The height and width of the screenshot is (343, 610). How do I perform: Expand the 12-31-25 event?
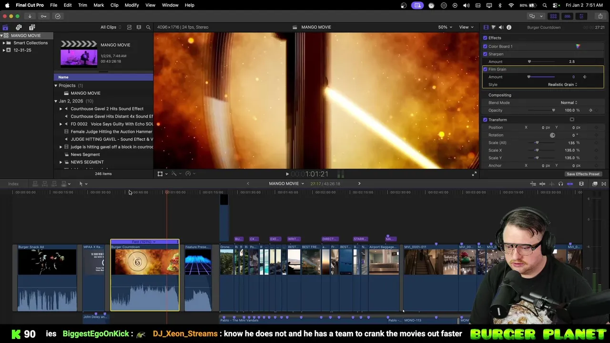[4, 50]
